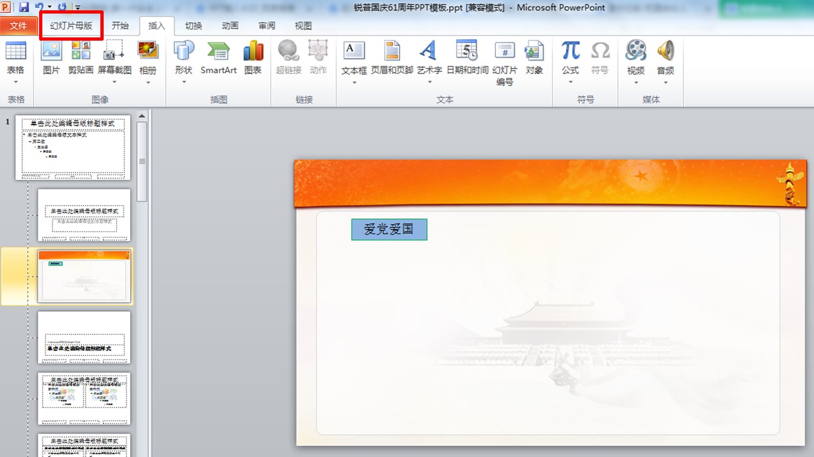Open the 幻灯片母版 slide master tab

click(x=71, y=25)
